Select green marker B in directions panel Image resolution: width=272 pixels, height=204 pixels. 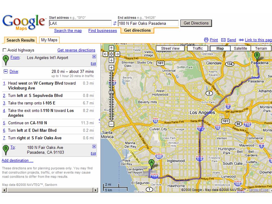click(6, 150)
